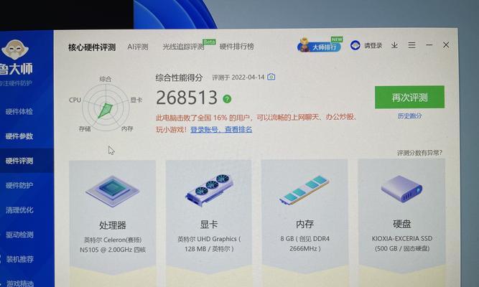Viewport: 479px width, 287px height.
Task: Minimize the Ludashi window
Action: (429, 45)
